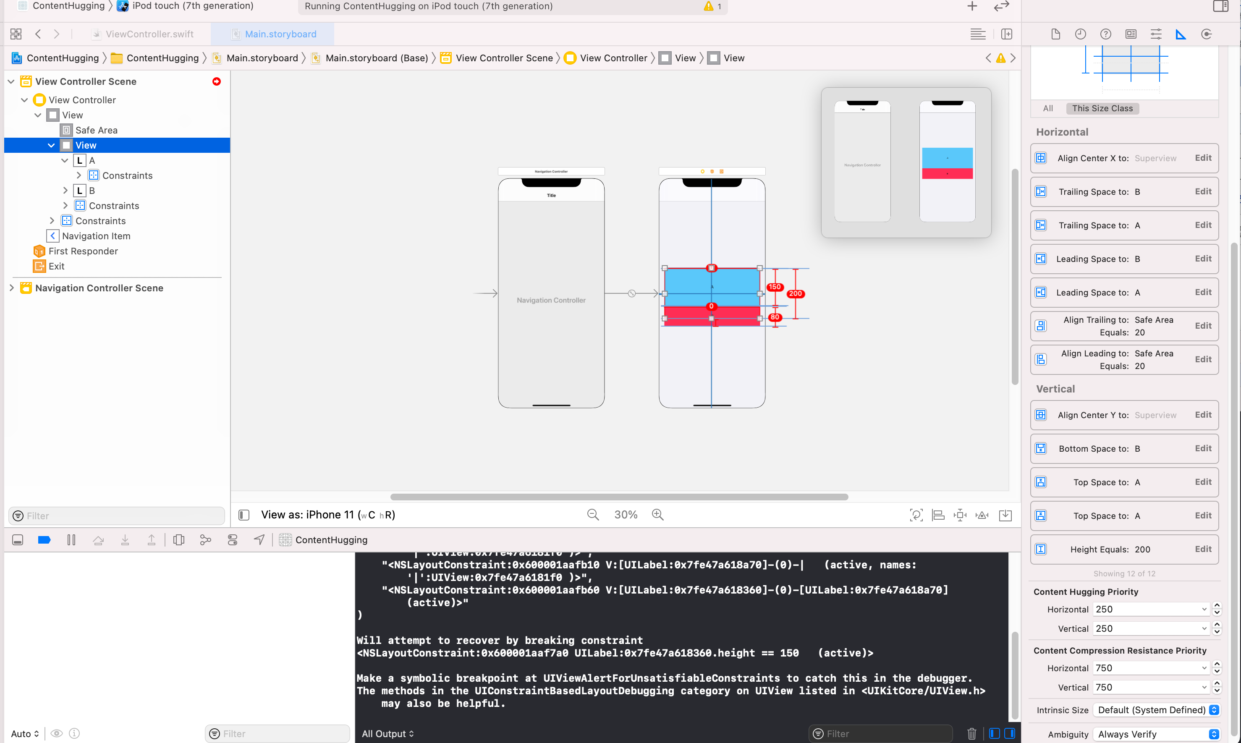Image resolution: width=1241 pixels, height=743 pixels.
Task: Expand the Navigation Controller Scene
Action: (x=11, y=288)
